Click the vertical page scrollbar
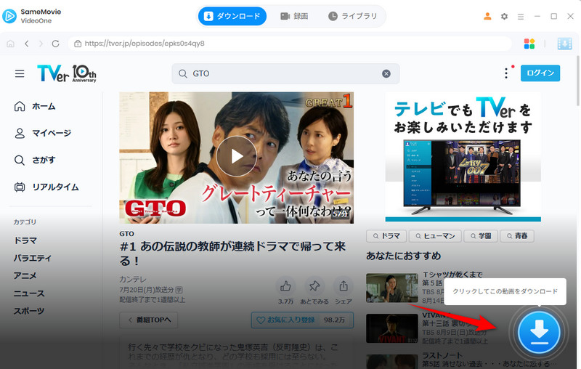 coord(578,81)
